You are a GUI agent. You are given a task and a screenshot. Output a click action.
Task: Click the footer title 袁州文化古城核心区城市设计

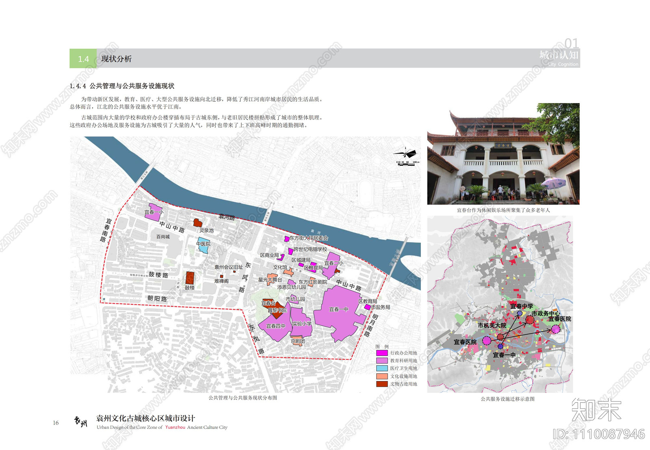145,418
